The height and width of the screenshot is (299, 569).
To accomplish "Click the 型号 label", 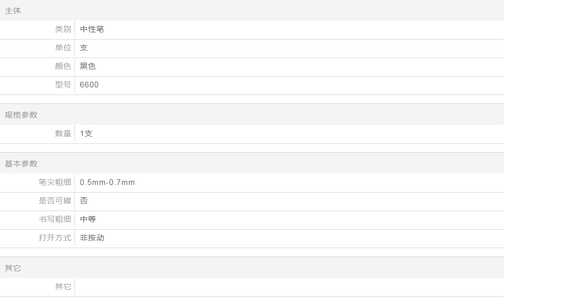I will tap(63, 85).
